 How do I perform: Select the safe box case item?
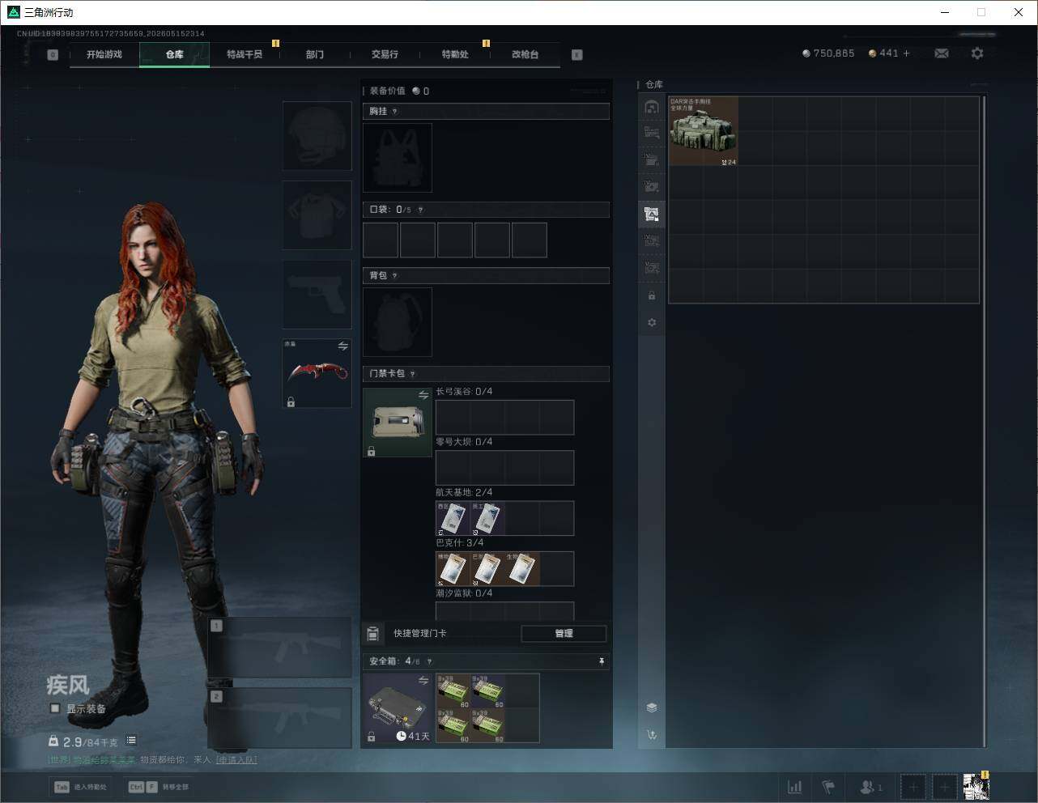(x=398, y=708)
